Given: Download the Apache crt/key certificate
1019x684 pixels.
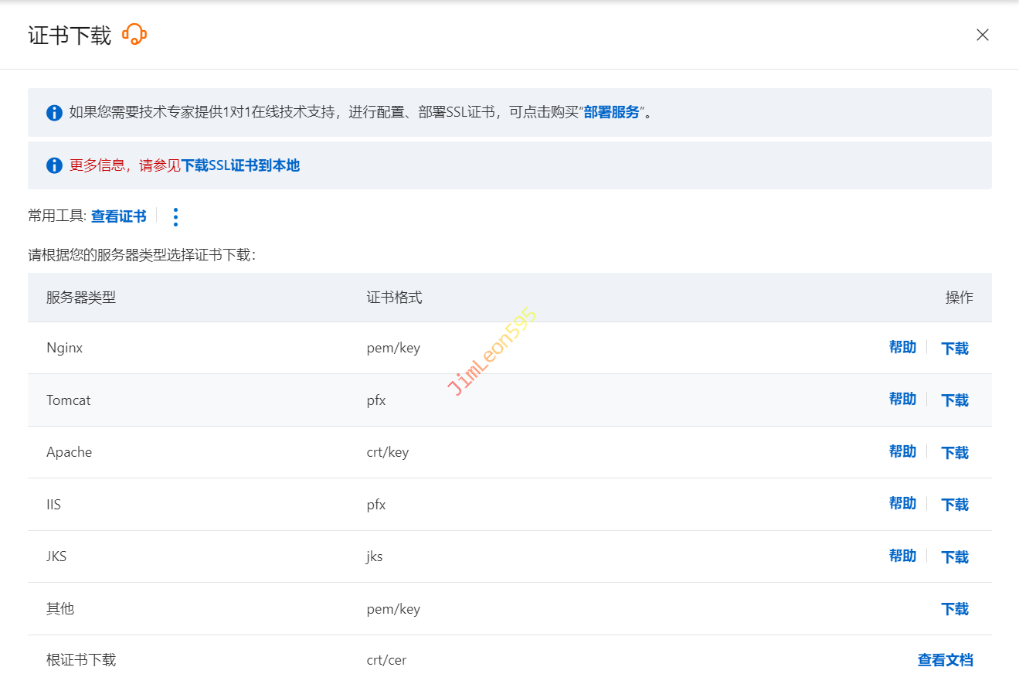Looking at the screenshot, I should [x=954, y=453].
